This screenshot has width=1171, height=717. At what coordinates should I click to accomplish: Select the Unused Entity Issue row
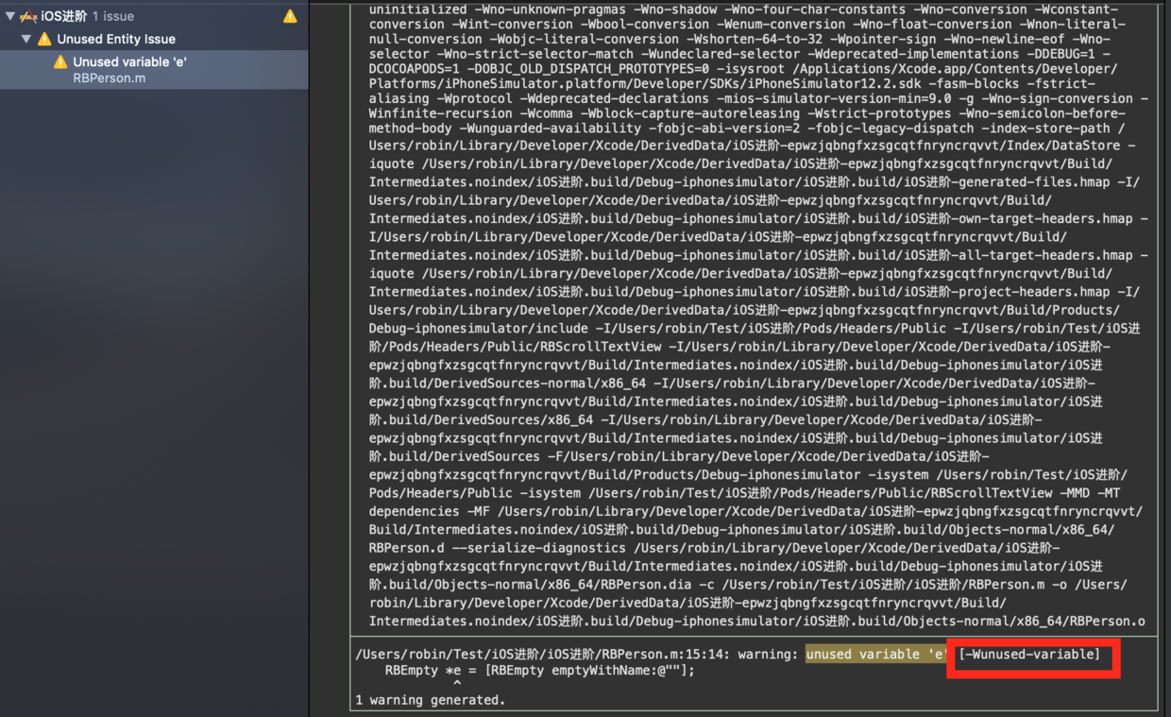[x=154, y=39]
